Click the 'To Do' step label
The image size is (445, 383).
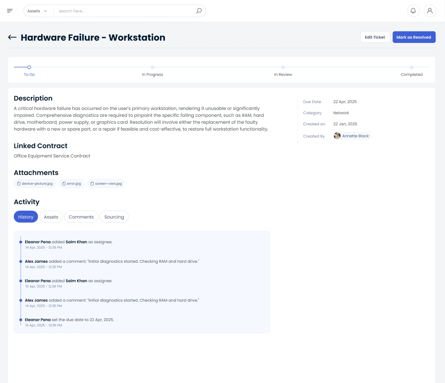[29, 75]
